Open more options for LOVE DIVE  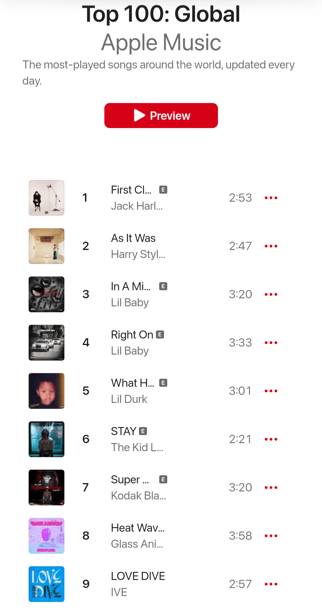[x=271, y=584]
